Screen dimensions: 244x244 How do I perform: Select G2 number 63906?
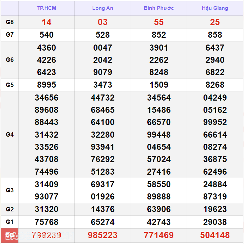point(158,209)
